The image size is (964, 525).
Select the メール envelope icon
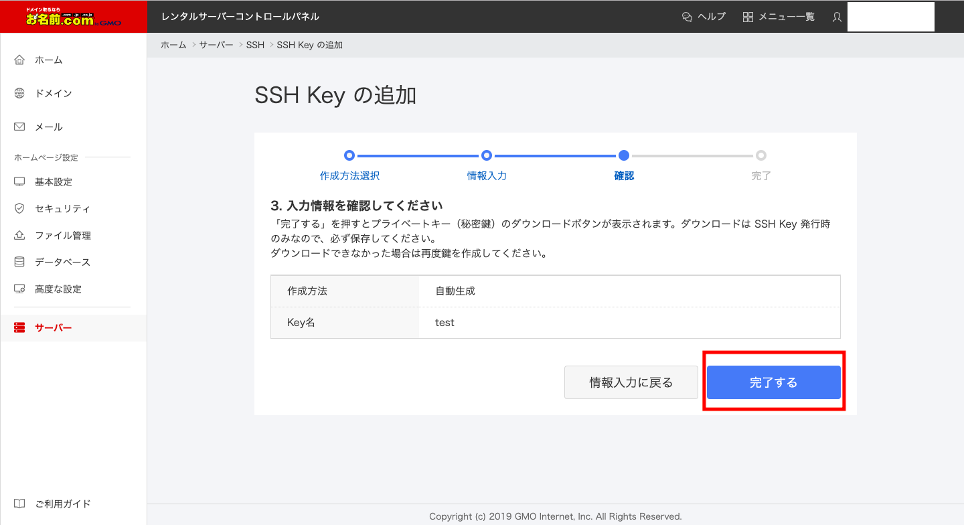(19, 127)
